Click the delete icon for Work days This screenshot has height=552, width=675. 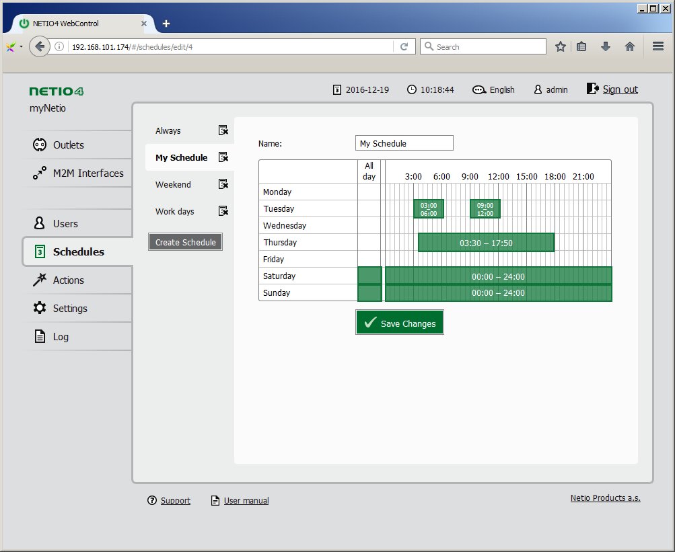coord(223,211)
